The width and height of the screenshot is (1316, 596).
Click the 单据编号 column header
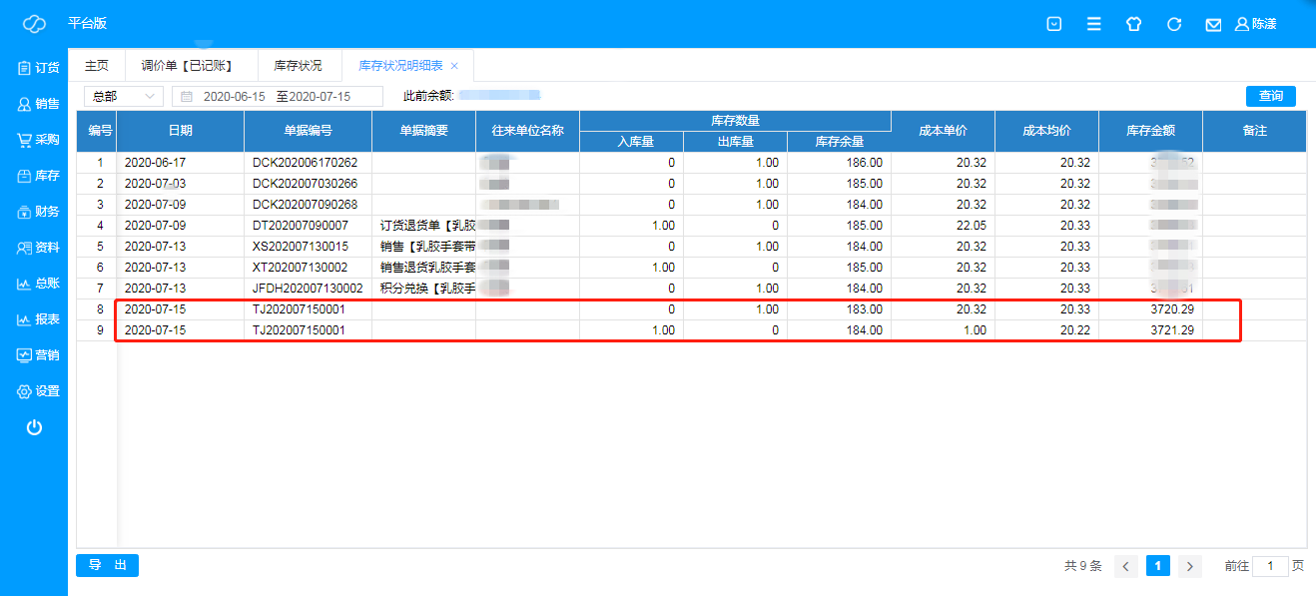[x=308, y=131]
